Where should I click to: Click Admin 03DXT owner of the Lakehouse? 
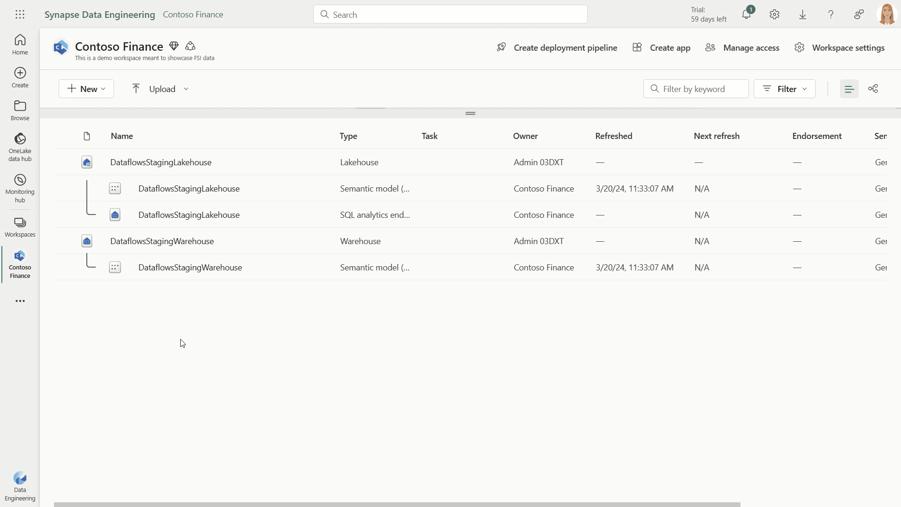point(539,162)
